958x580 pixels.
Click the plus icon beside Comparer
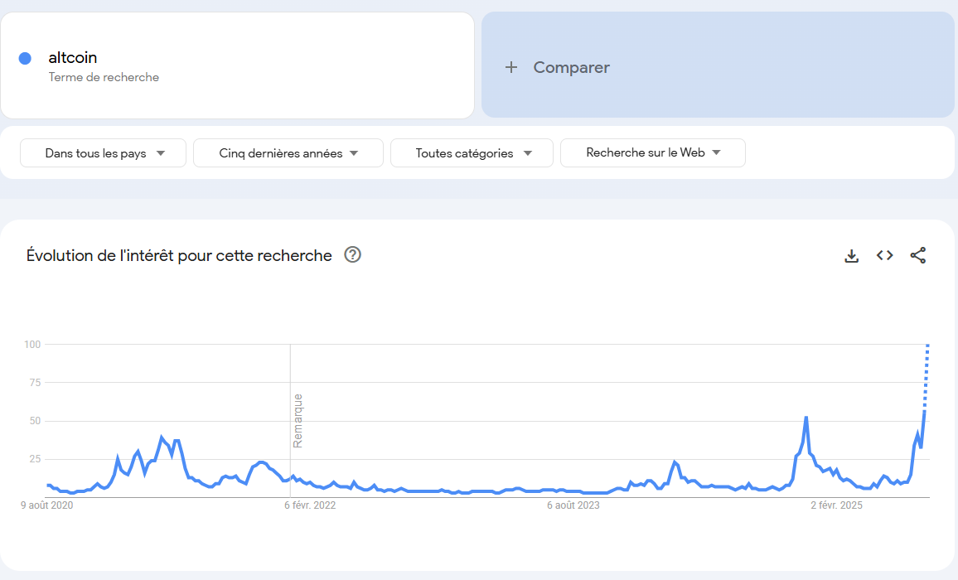tap(511, 67)
